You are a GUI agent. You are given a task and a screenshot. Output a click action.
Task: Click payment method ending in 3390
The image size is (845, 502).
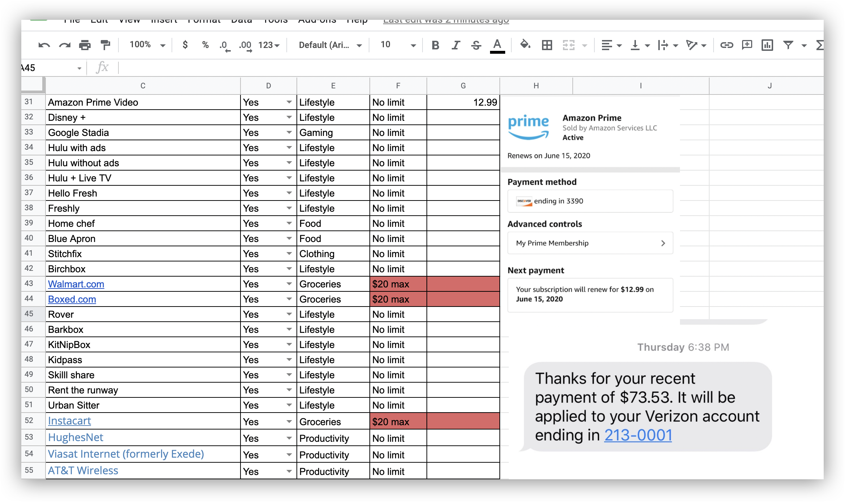[x=590, y=201]
